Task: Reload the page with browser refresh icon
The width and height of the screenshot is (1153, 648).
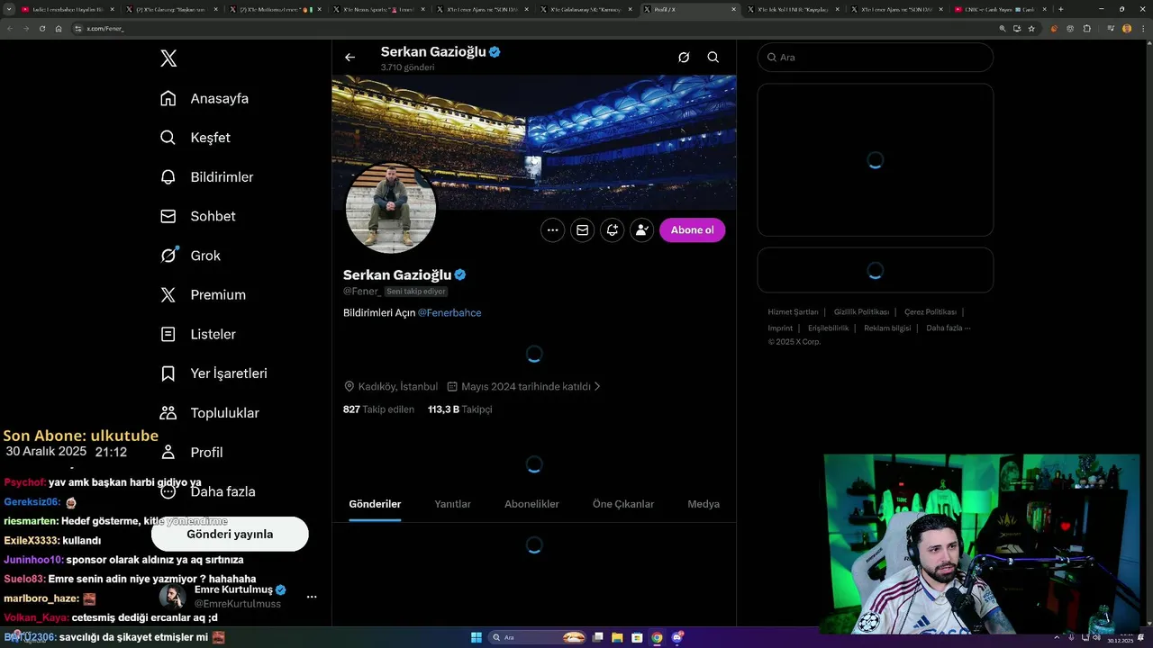Action: [x=41, y=29]
